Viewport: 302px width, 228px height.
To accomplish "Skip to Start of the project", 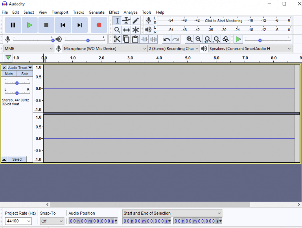I will (63, 25).
